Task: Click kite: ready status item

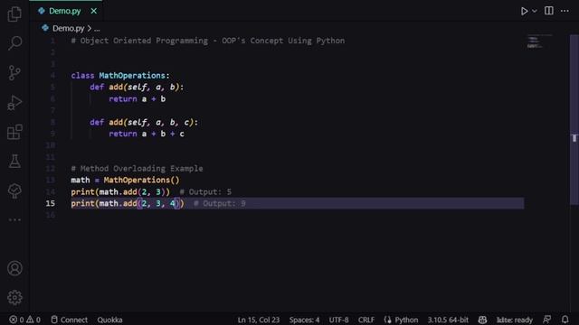Action: tap(515, 320)
